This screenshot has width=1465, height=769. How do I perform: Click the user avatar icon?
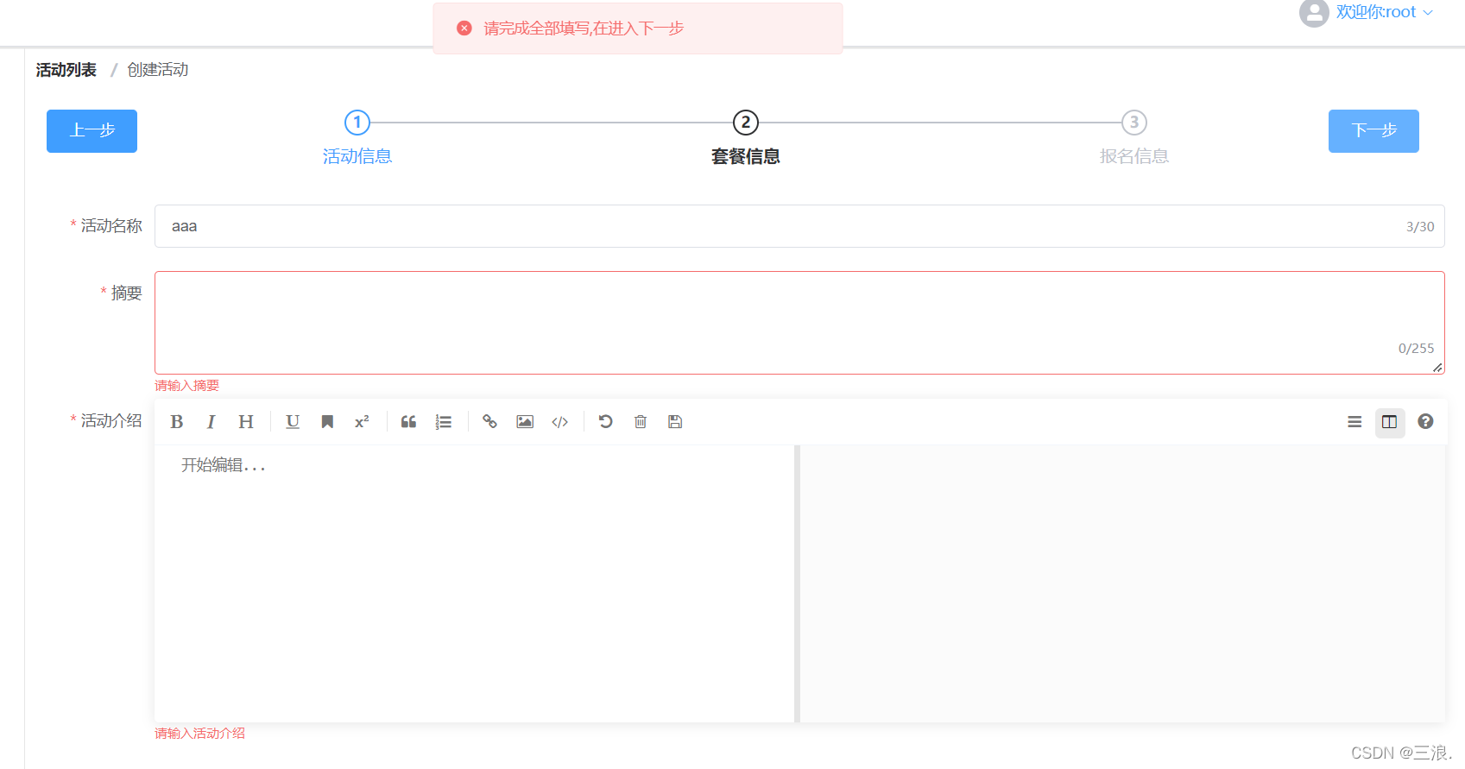[1314, 13]
